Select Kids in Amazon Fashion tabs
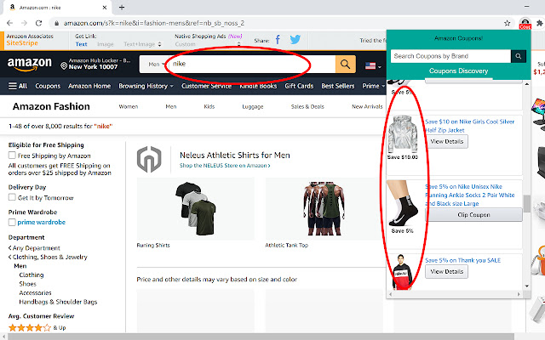The width and height of the screenshot is (545, 340). [209, 106]
